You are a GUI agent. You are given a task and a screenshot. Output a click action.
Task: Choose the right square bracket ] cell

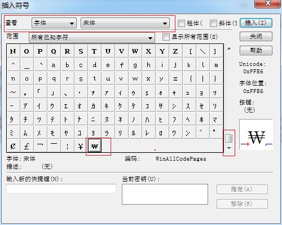click(x=216, y=51)
